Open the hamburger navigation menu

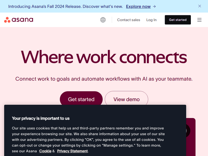click(199, 20)
